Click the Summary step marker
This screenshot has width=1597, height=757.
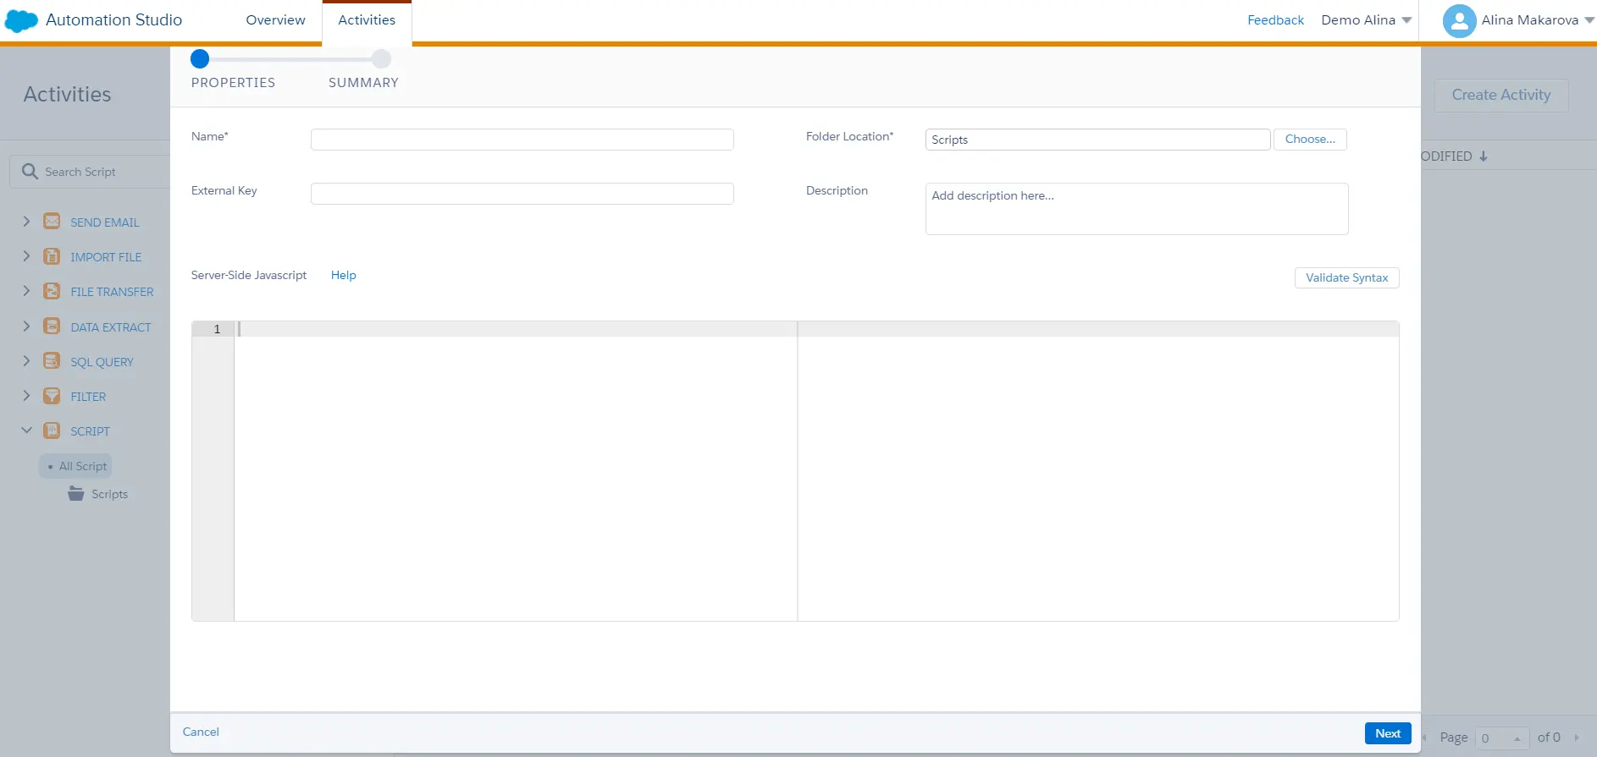click(x=381, y=59)
